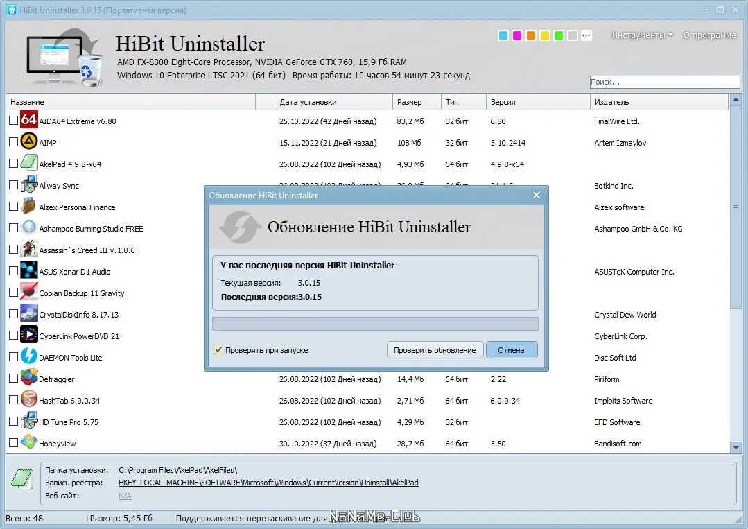748x529 pixels.
Task: Select the cyan theme color swatch
Action: (x=503, y=35)
